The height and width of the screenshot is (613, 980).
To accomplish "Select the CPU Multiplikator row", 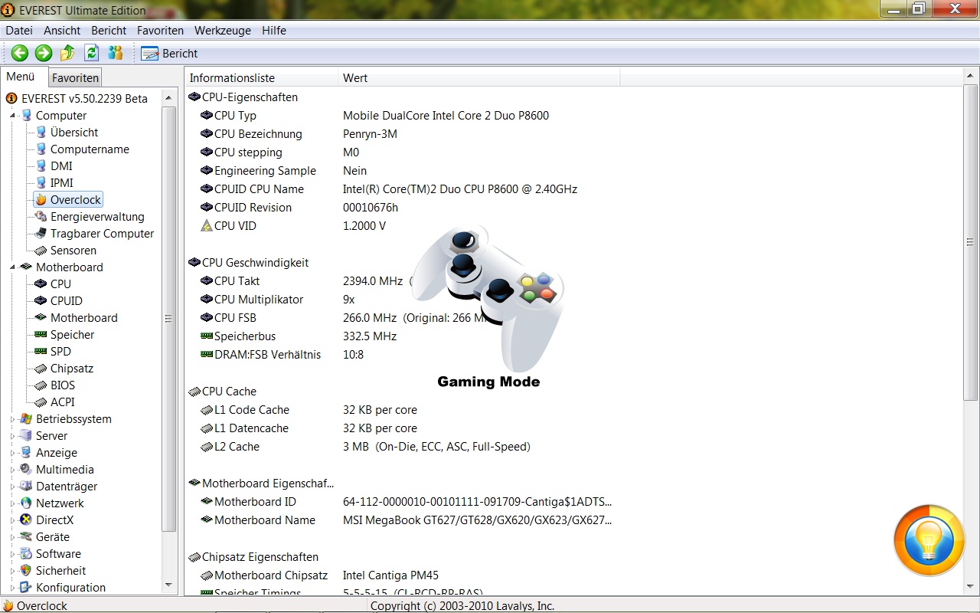I will [403, 300].
